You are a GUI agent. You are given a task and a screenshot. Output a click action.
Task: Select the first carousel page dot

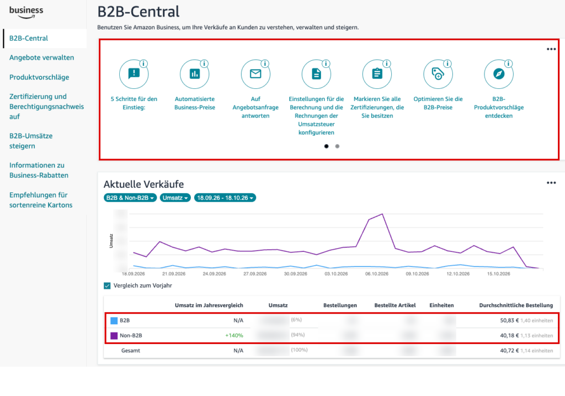(327, 146)
